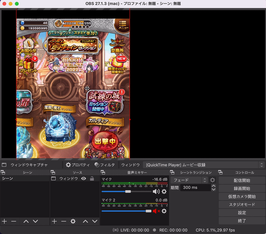This screenshot has width=266, height=234.
Task: Unmute the マイク 2 audio channel
Action: point(156,211)
